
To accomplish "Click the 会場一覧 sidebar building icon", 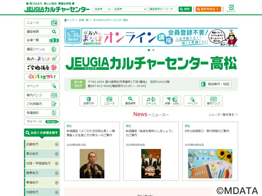I will (54, 40).
